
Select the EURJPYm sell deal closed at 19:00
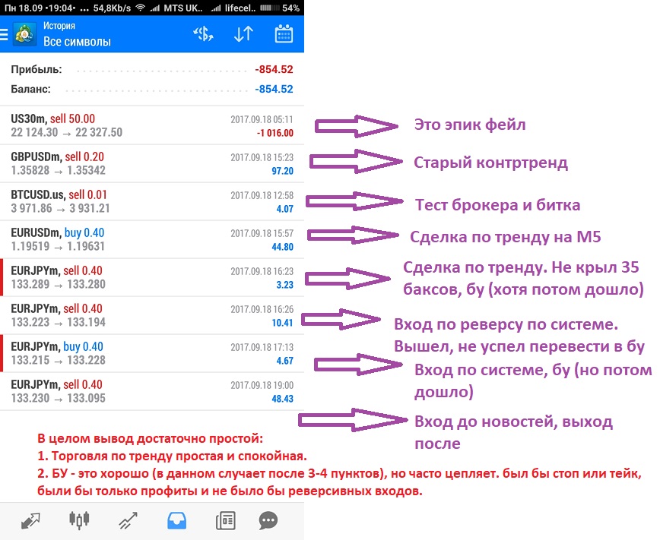pyautogui.click(x=152, y=391)
